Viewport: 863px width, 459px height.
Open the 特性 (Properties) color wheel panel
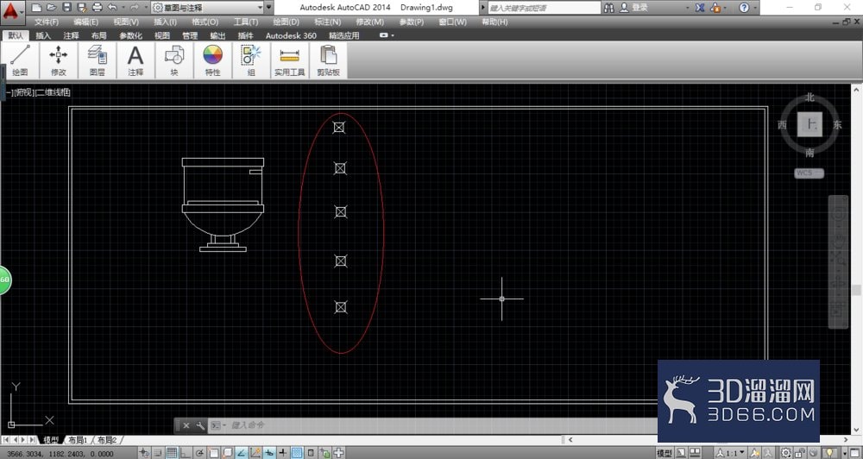pyautogui.click(x=212, y=60)
